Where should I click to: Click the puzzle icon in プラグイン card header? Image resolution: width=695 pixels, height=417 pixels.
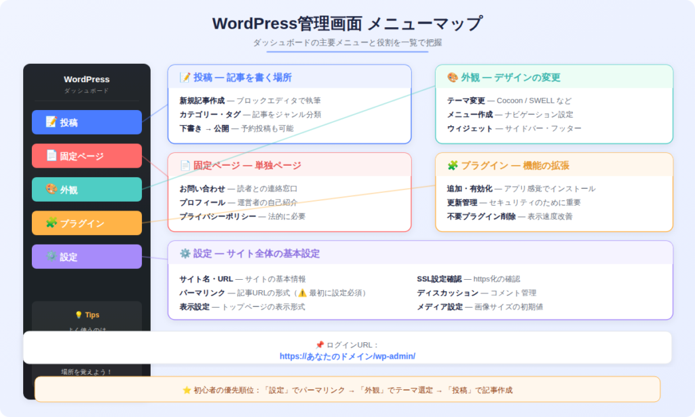pos(453,165)
